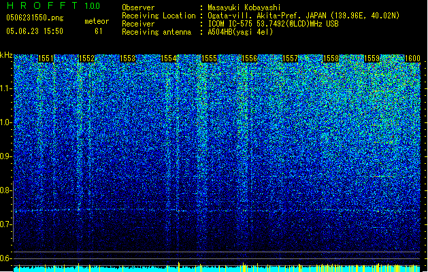Click the Receiver label
Screen dimensions: 428x272
138,24
